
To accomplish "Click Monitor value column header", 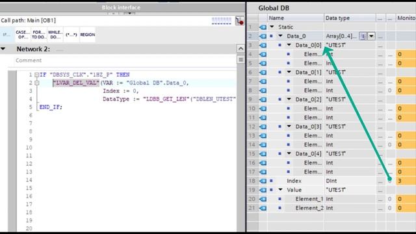I will (406, 18).
